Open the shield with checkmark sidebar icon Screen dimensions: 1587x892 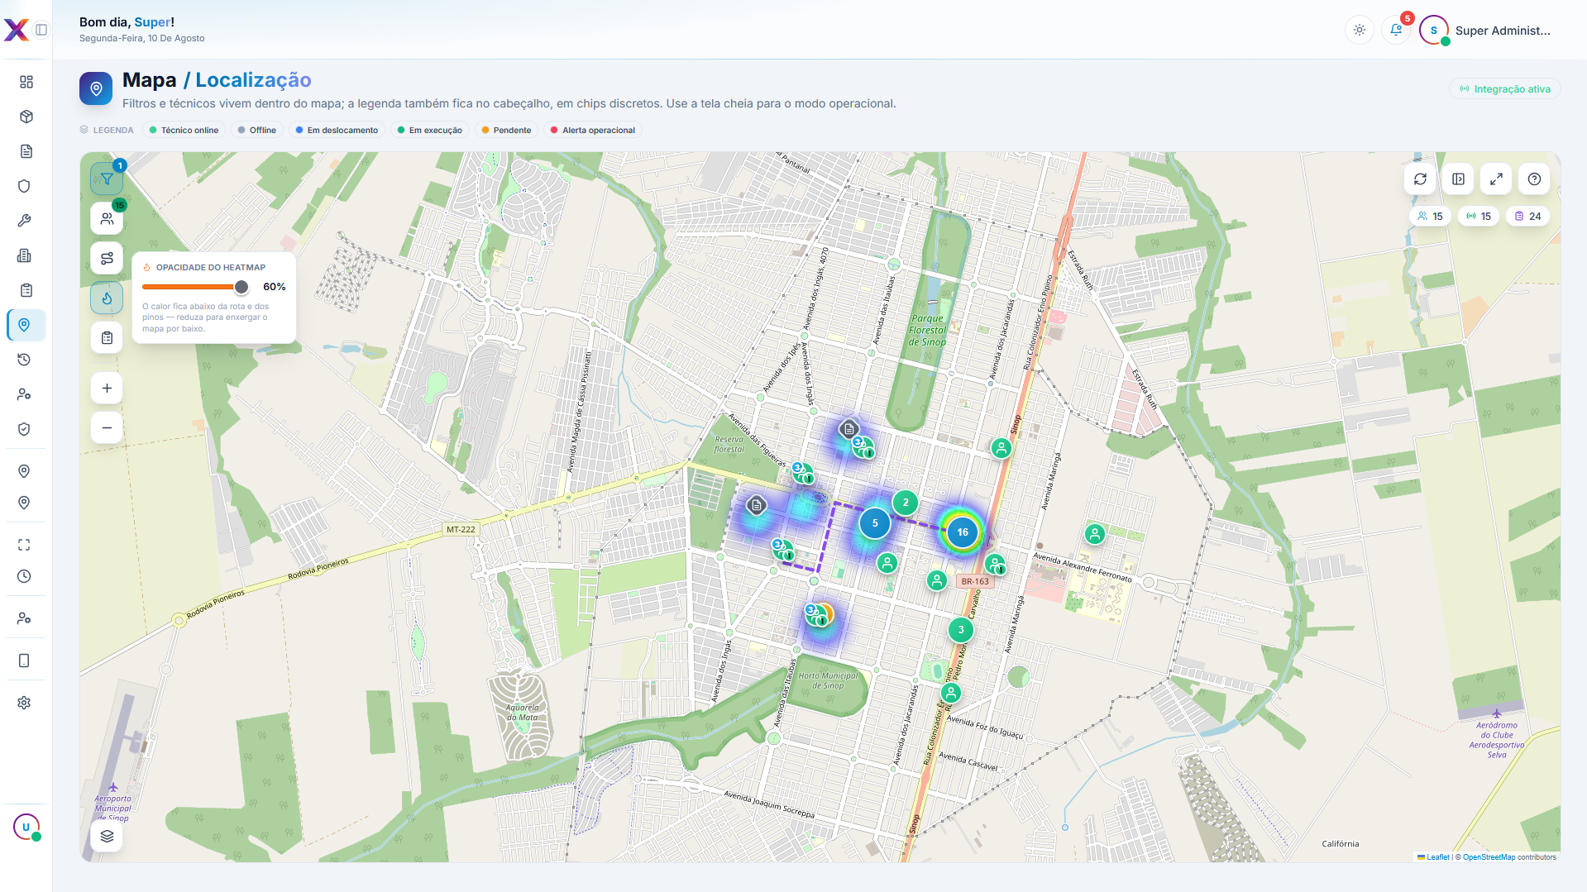pyautogui.click(x=24, y=429)
